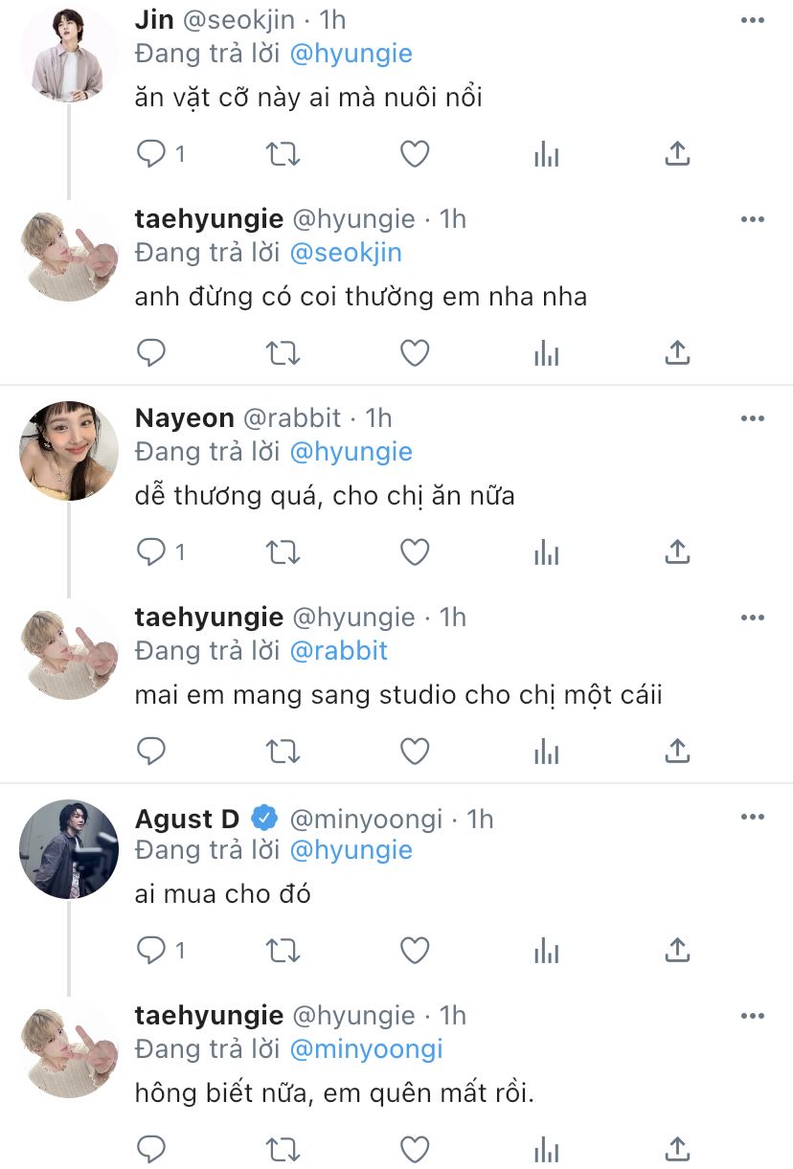The image size is (793, 1169).
Task: Retweet Agust D's 'ai mua cho đó' tweet
Action: (x=283, y=950)
